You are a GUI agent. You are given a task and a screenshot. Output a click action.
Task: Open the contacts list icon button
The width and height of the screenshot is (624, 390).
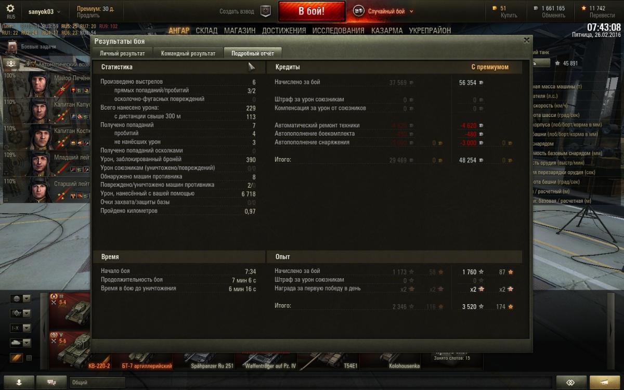pos(19,382)
